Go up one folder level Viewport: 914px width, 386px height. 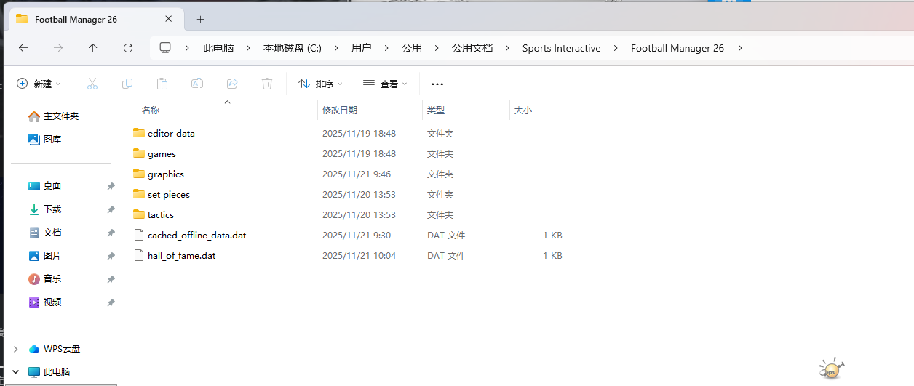pyautogui.click(x=92, y=48)
